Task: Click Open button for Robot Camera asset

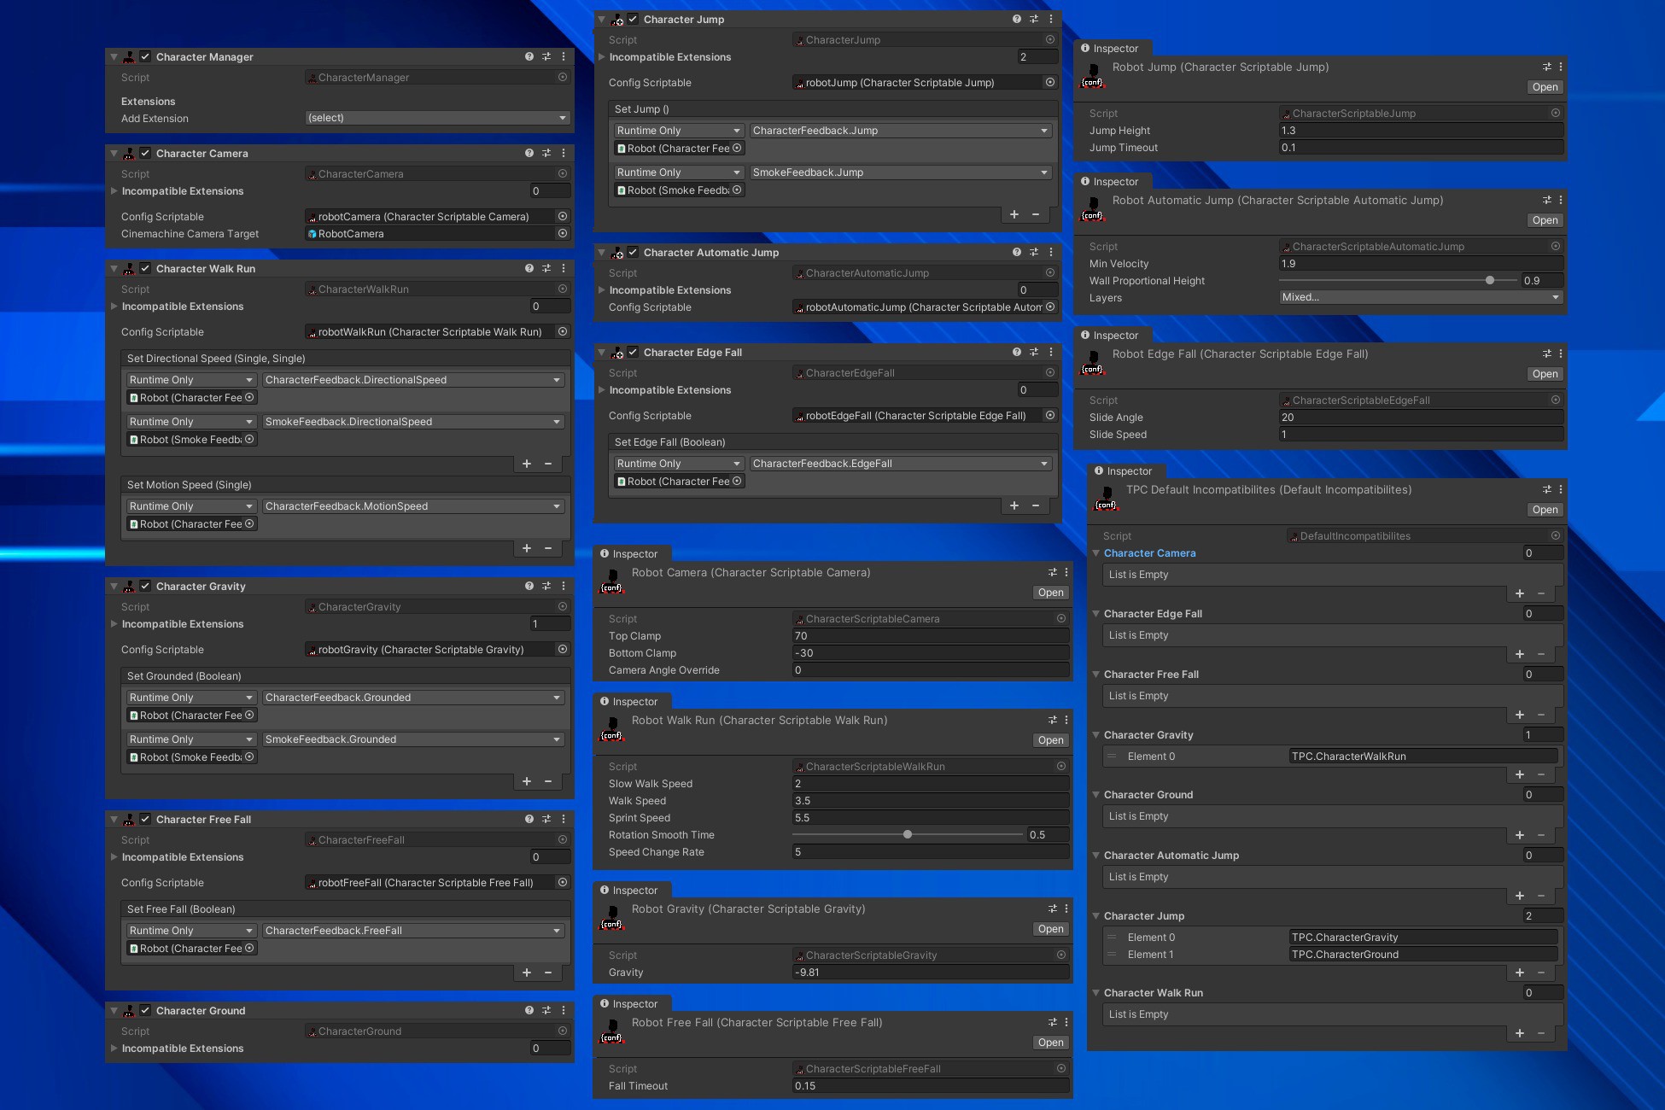Action: point(1050,593)
